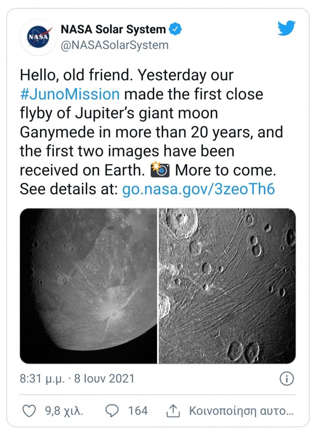This screenshot has height=429, width=313.
Task: Follow the go.nasa.gov/3zeoTh6 link
Action: click(198, 189)
